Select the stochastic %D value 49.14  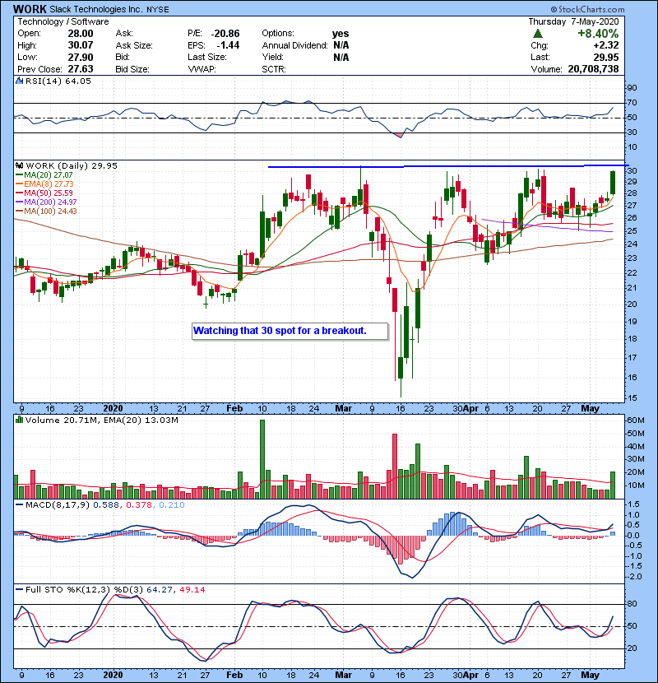click(x=192, y=590)
